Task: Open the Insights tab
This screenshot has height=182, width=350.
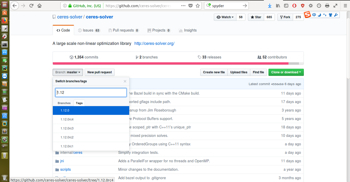Action: (188, 30)
